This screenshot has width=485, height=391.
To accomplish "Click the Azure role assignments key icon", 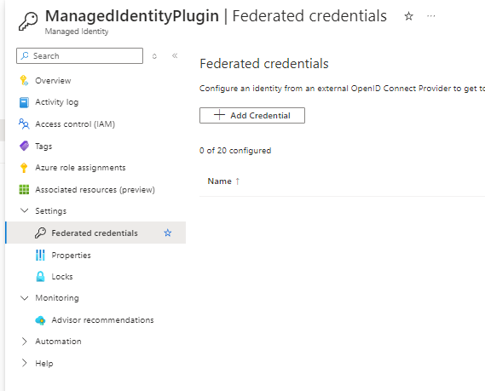I will (24, 168).
